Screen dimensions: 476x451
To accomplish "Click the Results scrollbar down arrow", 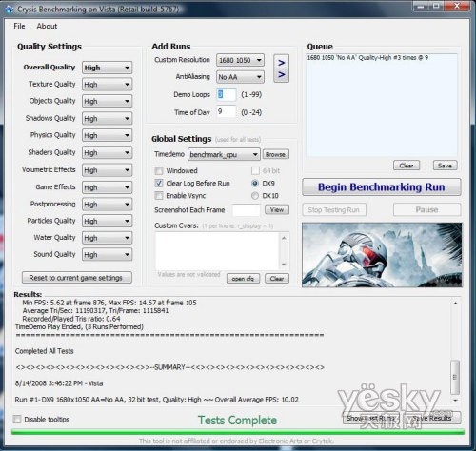I will tap(455, 401).
